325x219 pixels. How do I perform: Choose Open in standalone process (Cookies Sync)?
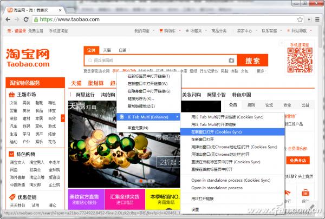[232, 180]
